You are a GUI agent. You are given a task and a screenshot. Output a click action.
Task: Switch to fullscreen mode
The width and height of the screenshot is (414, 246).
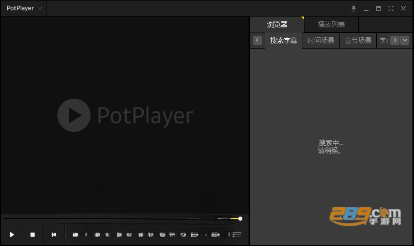coord(391,8)
